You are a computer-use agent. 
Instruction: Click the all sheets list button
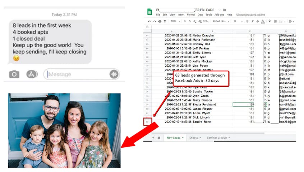(x=159, y=138)
